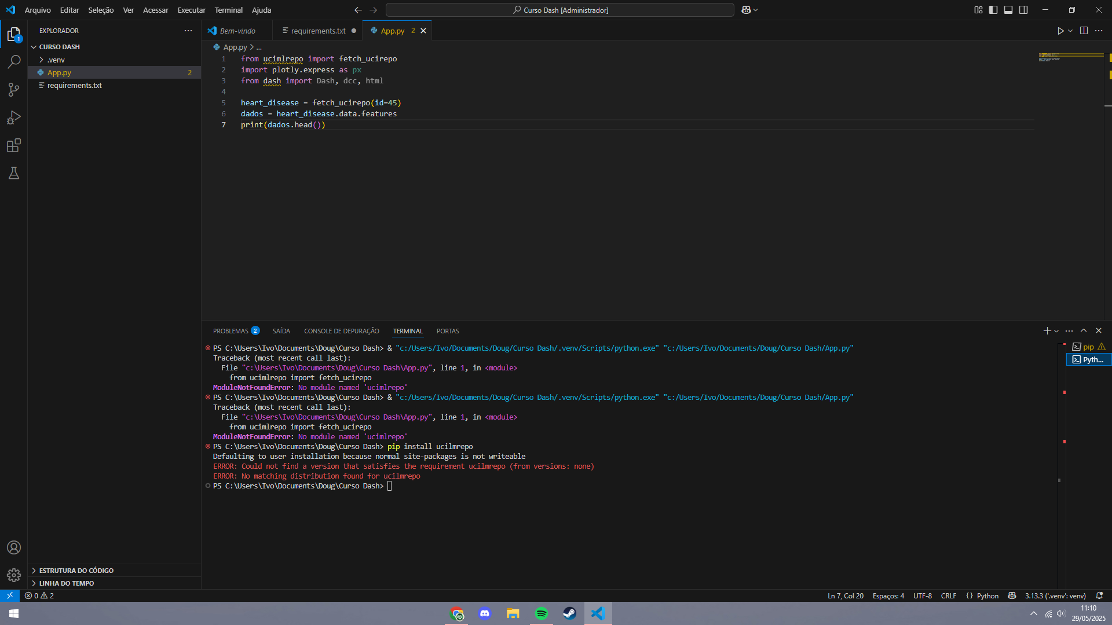This screenshot has width=1112, height=625.
Task: Open the Testing flask icon
Action: pyautogui.click(x=14, y=173)
